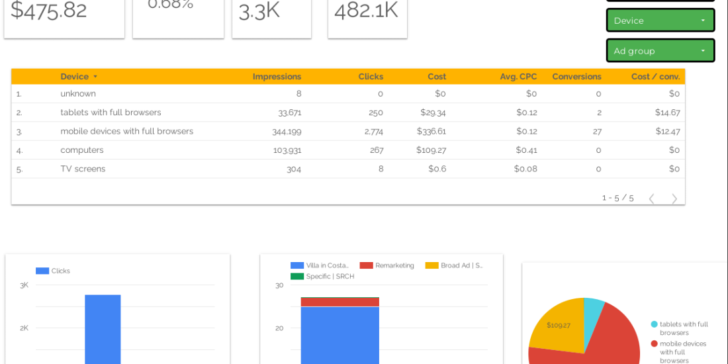
Task: Click the $29.34 cost value
Action: click(x=433, y=113)
